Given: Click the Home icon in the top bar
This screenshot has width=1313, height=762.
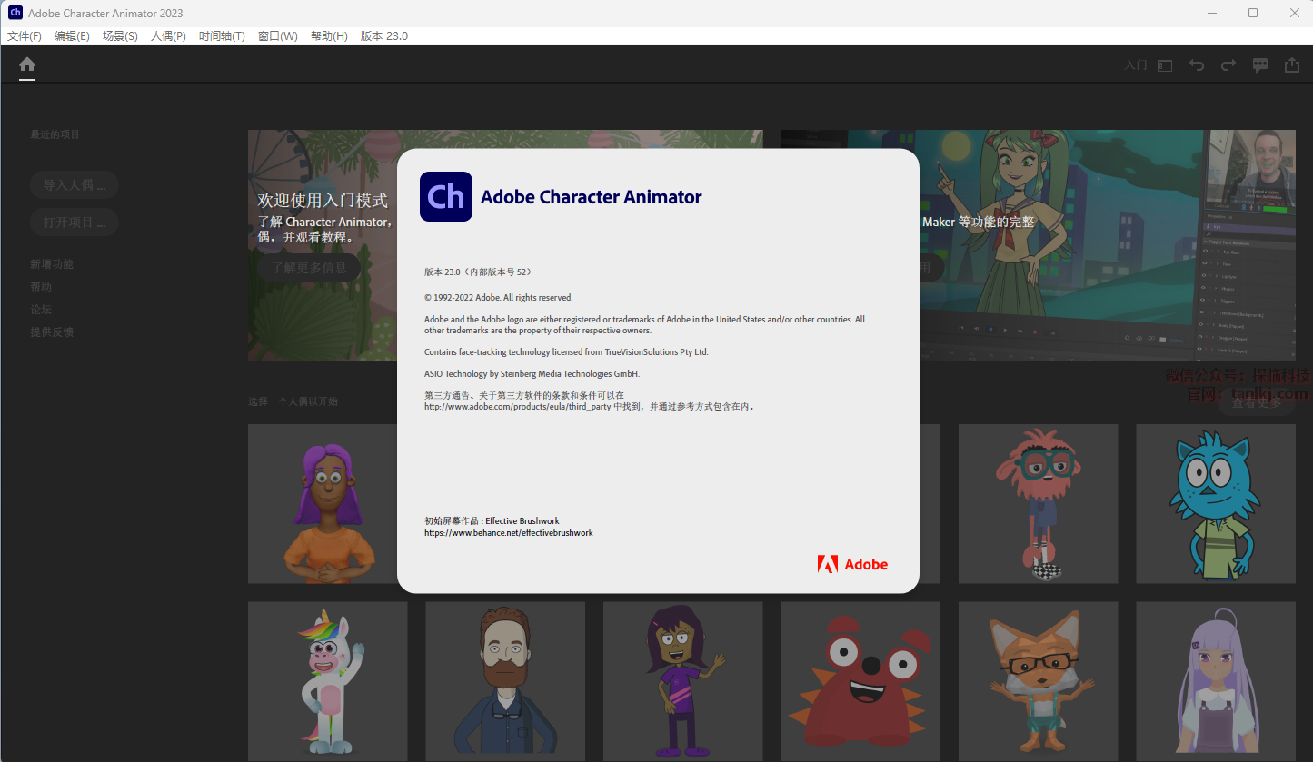Looking at the screenshot, I should [x=27, y=64].
